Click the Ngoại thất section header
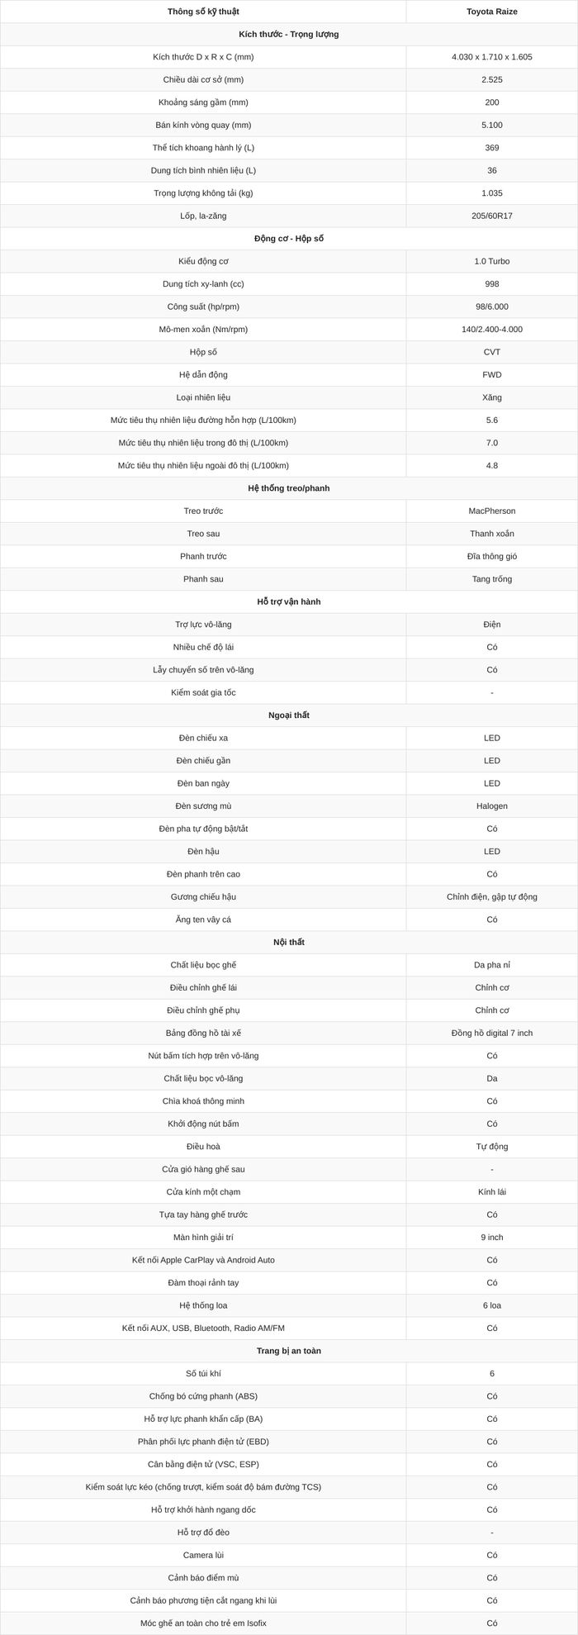The width and height of the screenshot is (578, 1635). 289,715
